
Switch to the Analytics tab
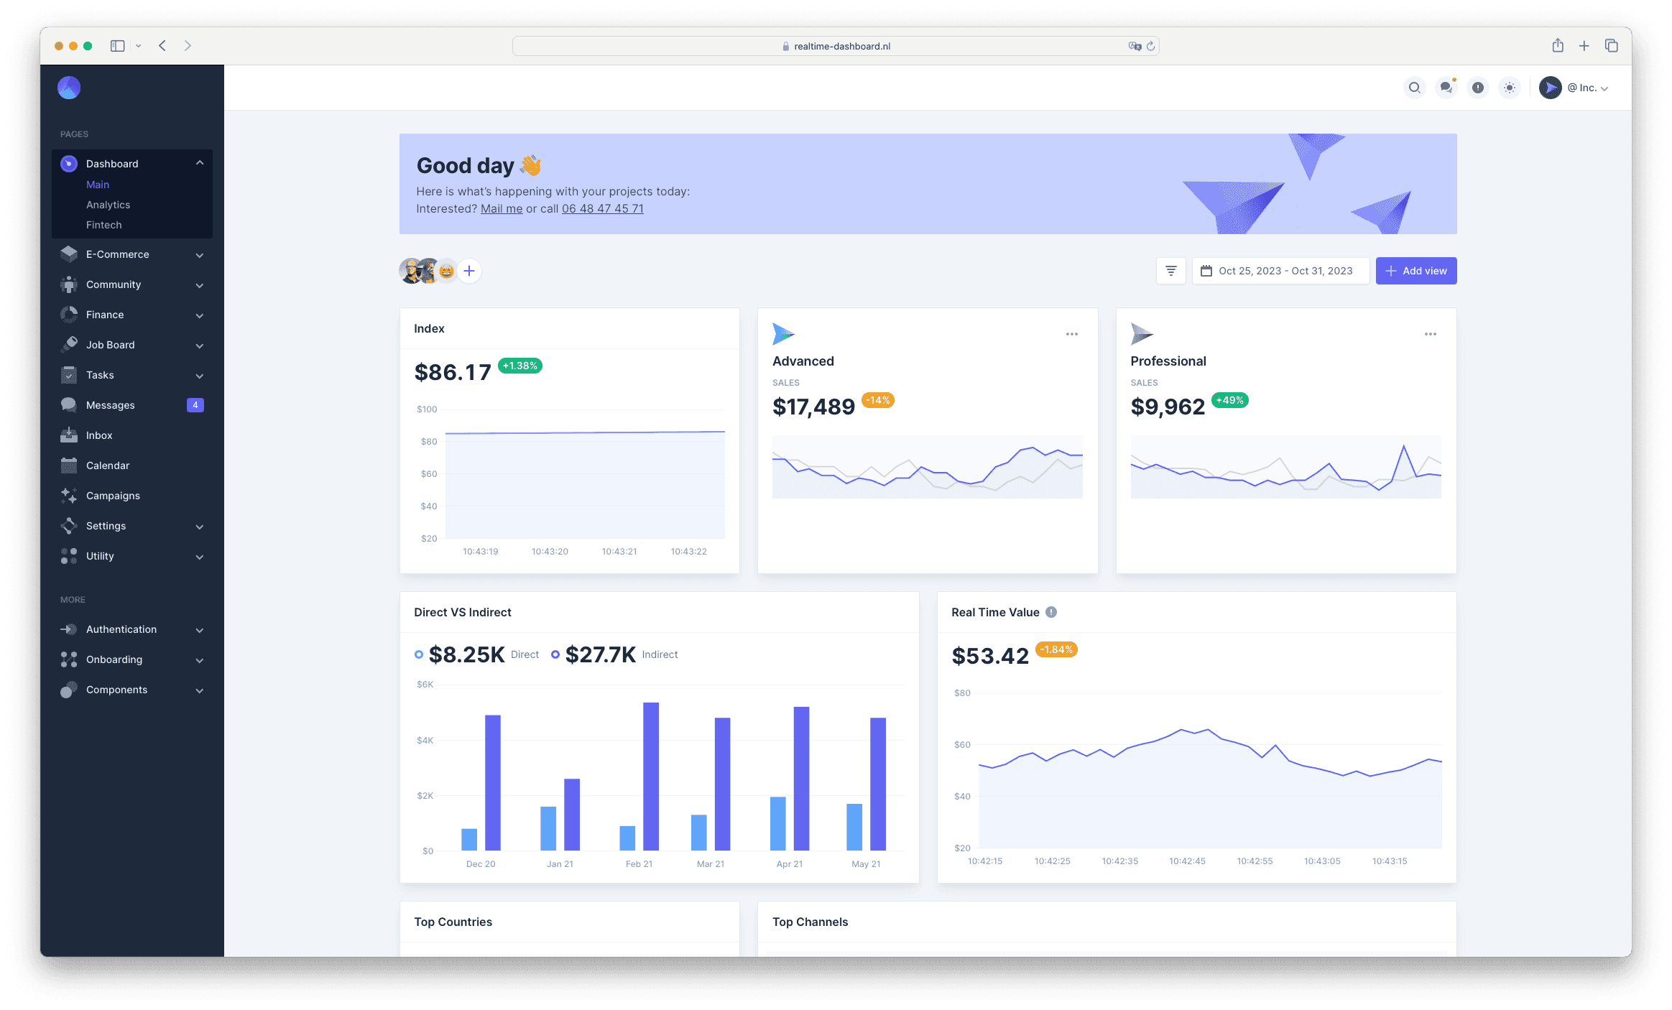(108, 204)
